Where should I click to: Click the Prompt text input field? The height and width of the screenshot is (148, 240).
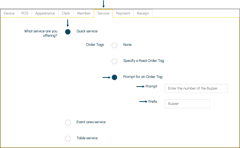196,88
